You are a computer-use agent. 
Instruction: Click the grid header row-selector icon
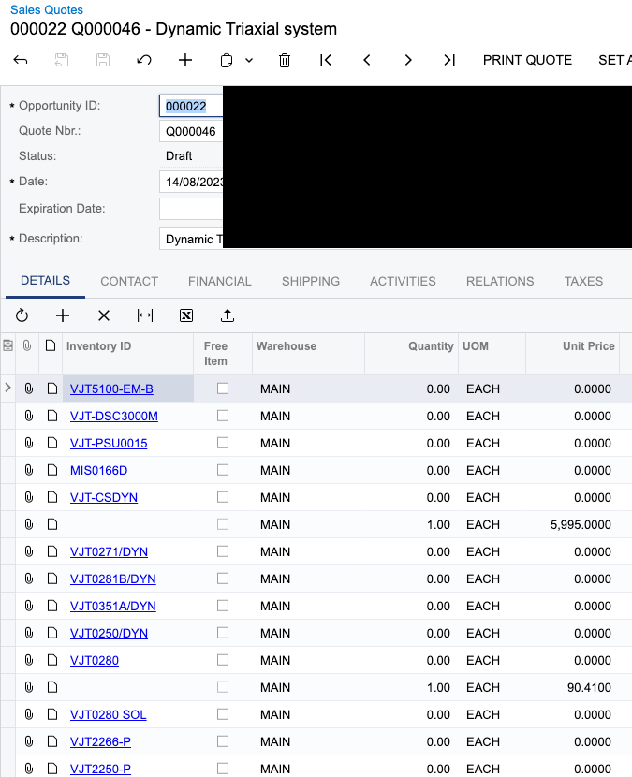click(7, 345)
